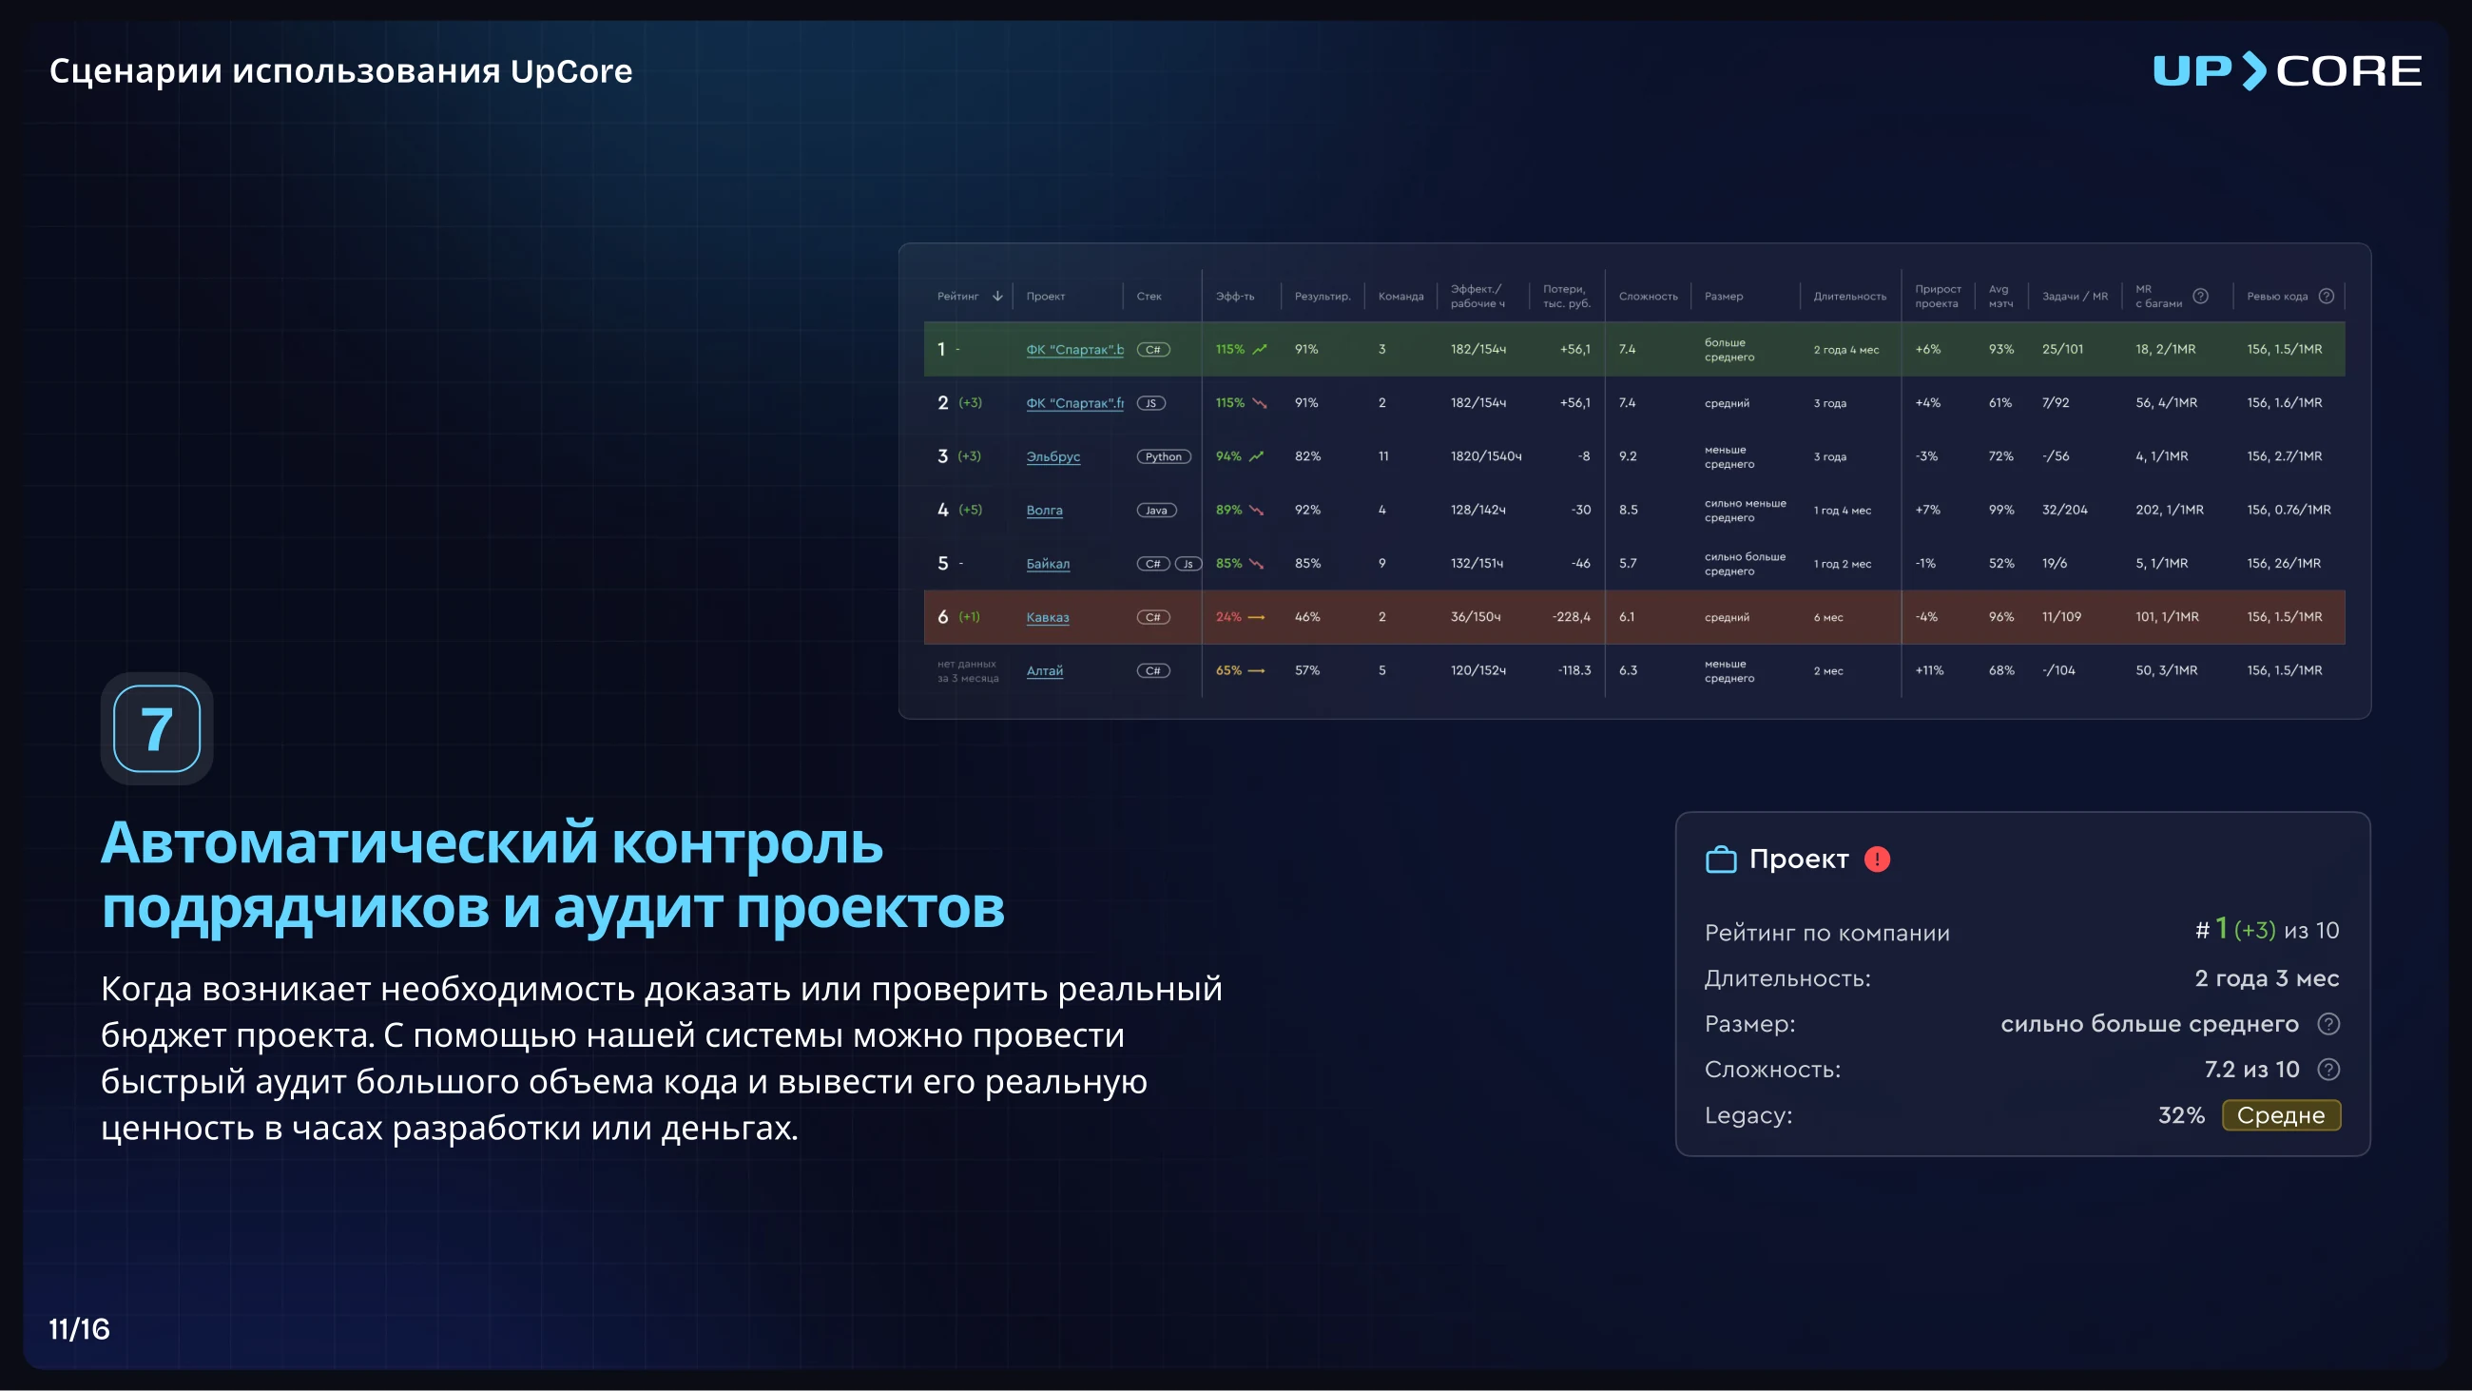The image size is (2472, 1391).
Task: Click the UpCore logo
Action: pyautogui.click(x=2287, y=71)
